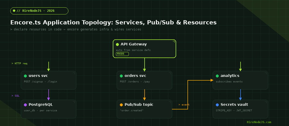
Task: Click the Encore.ts Application Topology title
Action: click(x=113, y=22)
